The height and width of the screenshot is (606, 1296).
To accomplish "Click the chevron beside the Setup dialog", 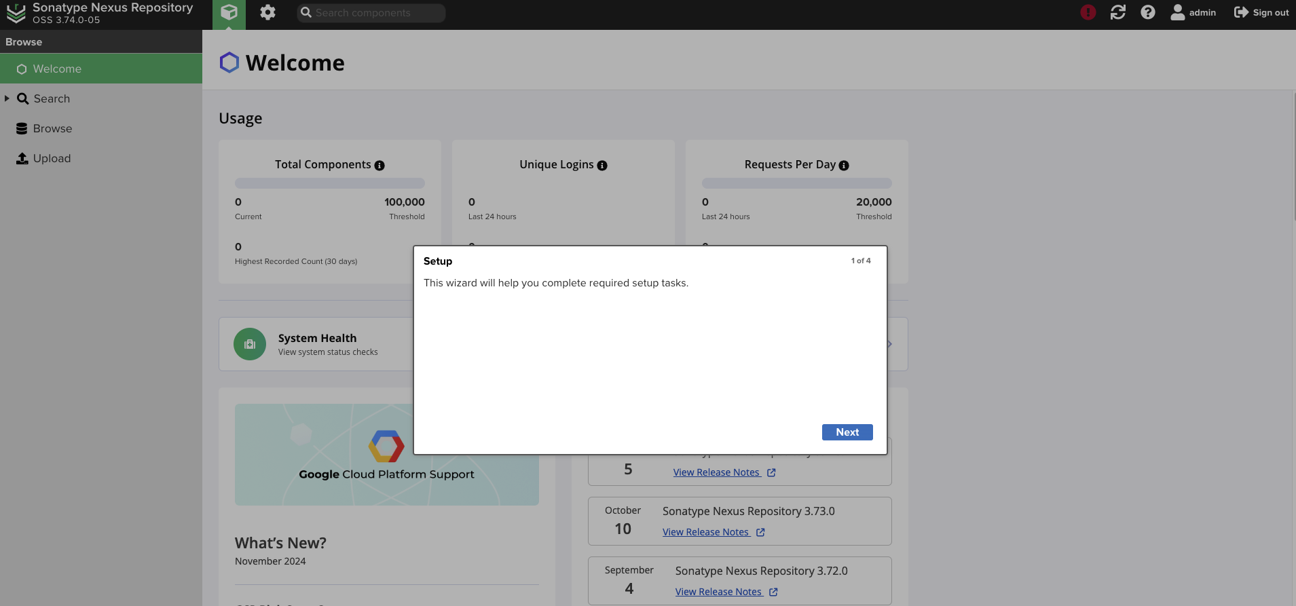I will click(890, 344).
